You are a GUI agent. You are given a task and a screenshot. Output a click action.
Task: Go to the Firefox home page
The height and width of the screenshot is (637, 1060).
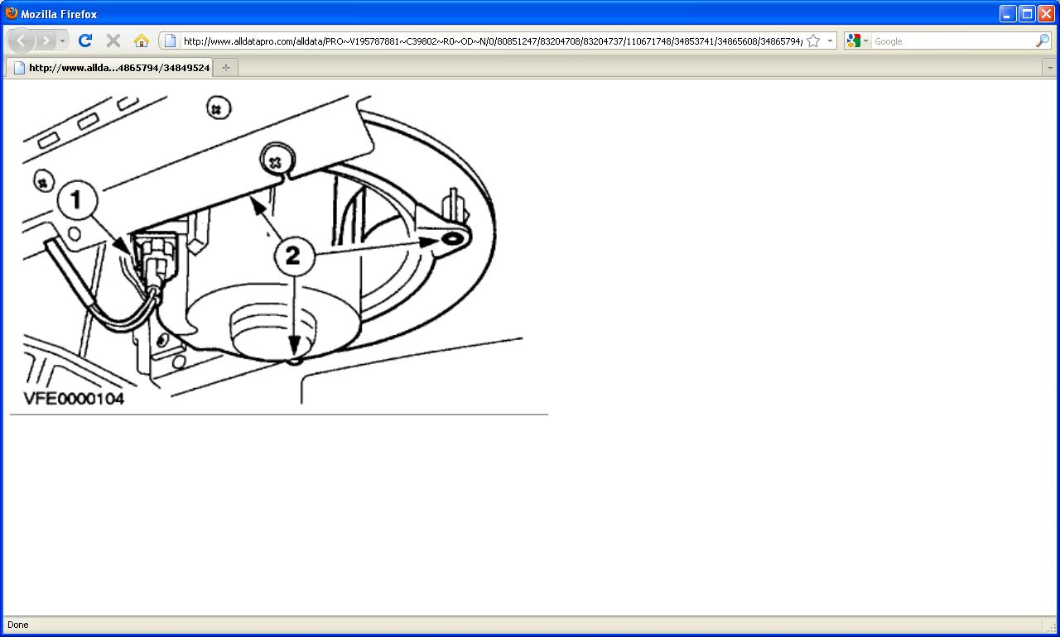142,41
